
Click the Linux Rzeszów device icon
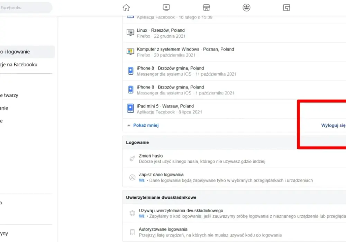(x=130, y=32)
